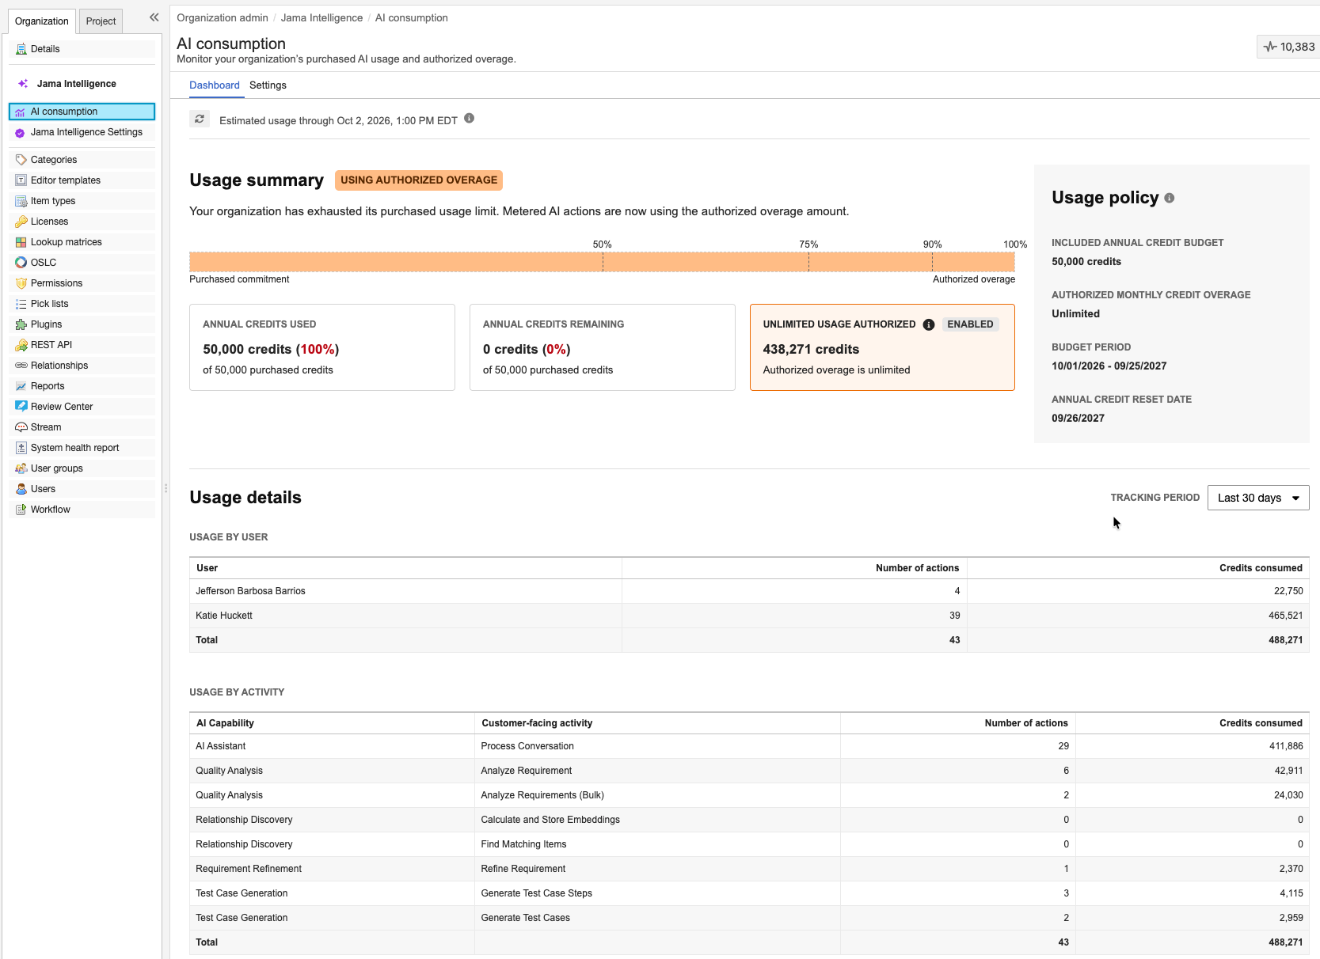Open the activity counter showing 10,383
This screenshot has width=1320, height=959.
[x=1289, y=47]
